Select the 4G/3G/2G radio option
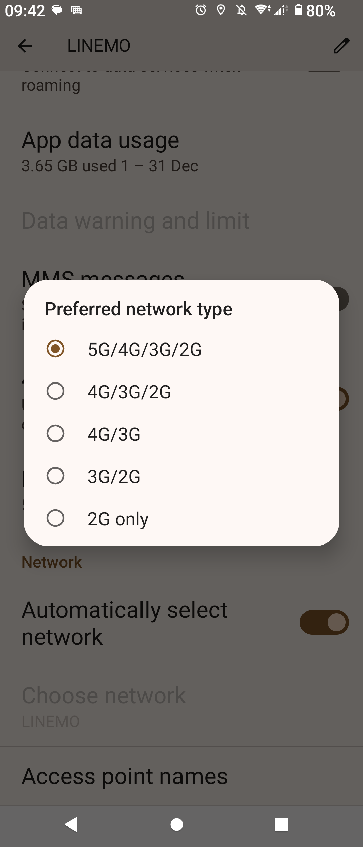Viewport: 363px width, 847px height. click(55, 391)
